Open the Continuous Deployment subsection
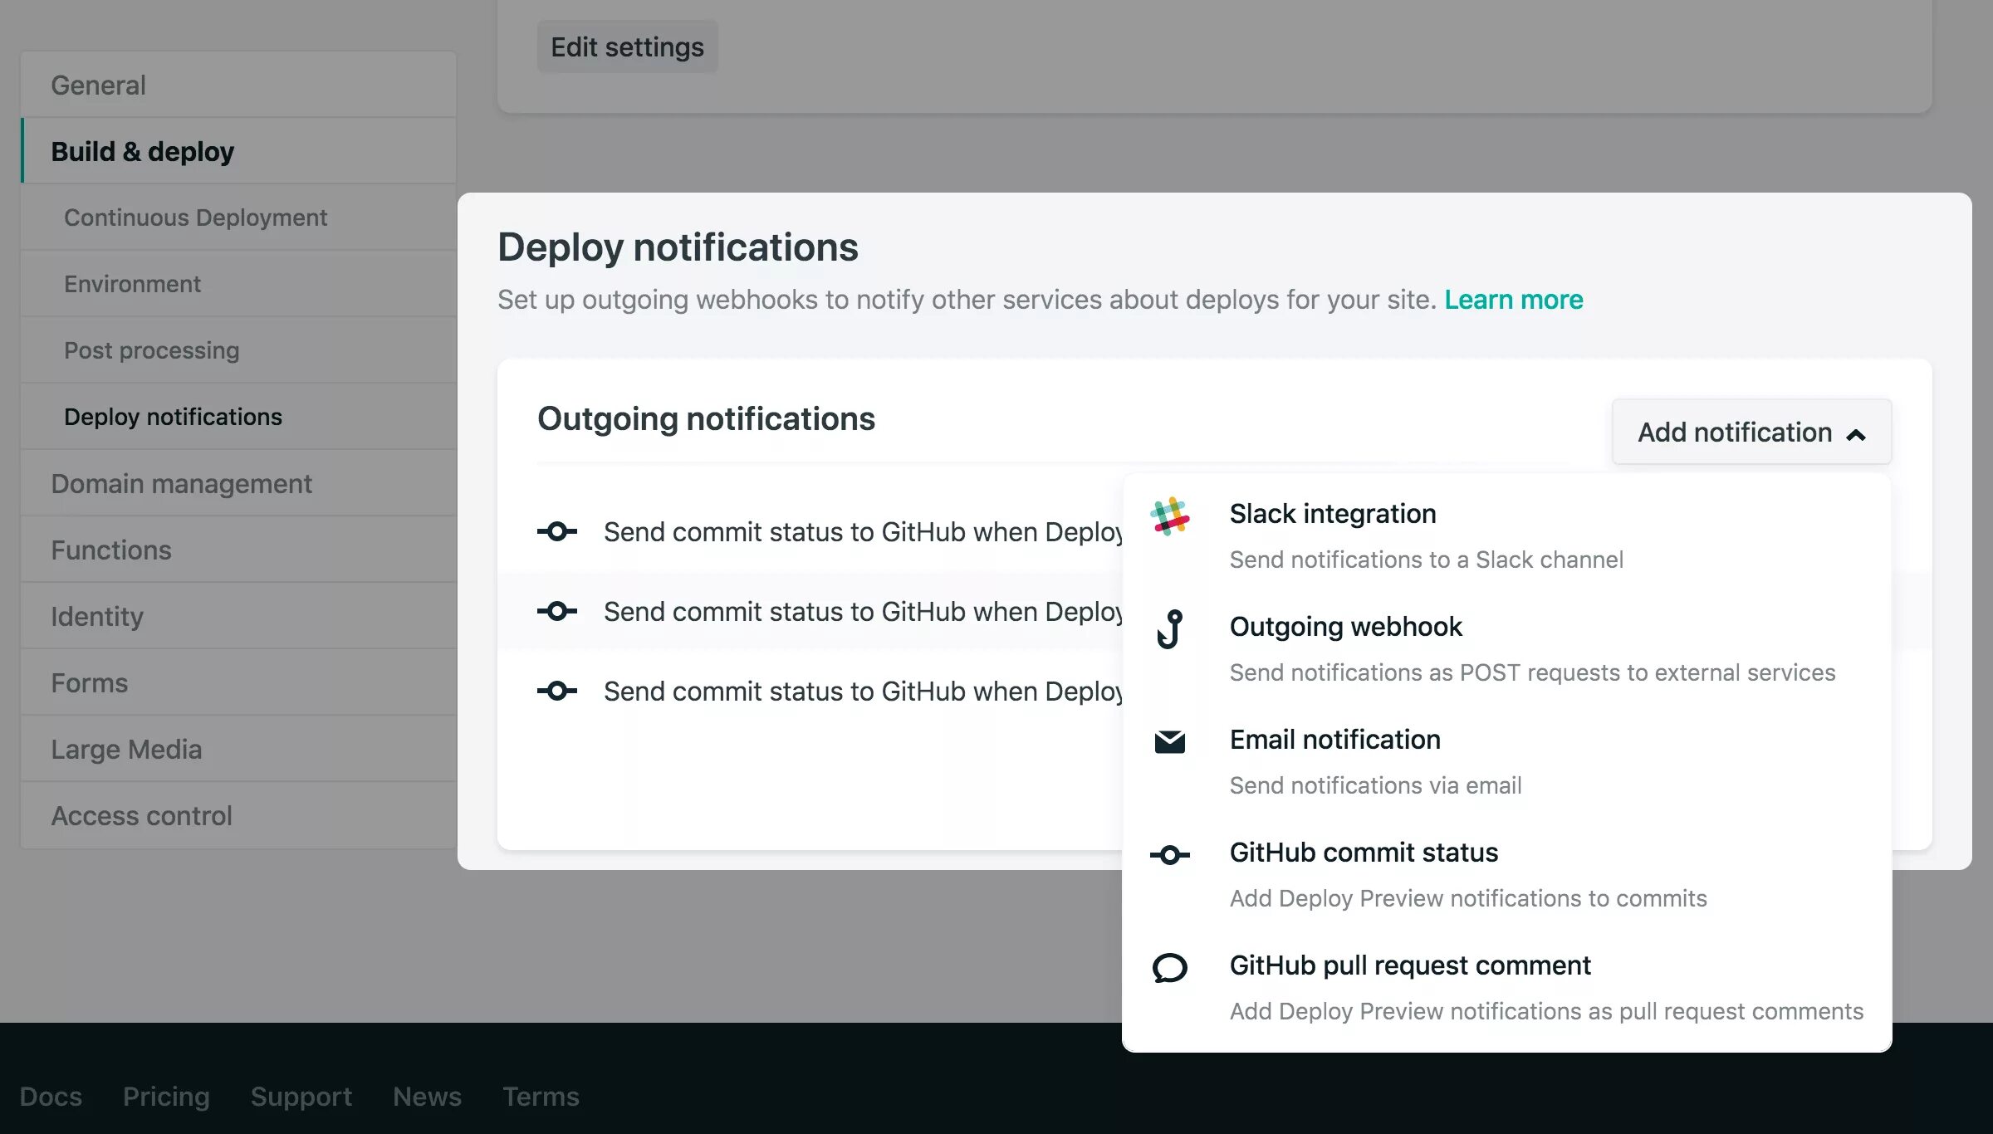1993x1134 pixels. 195,218
